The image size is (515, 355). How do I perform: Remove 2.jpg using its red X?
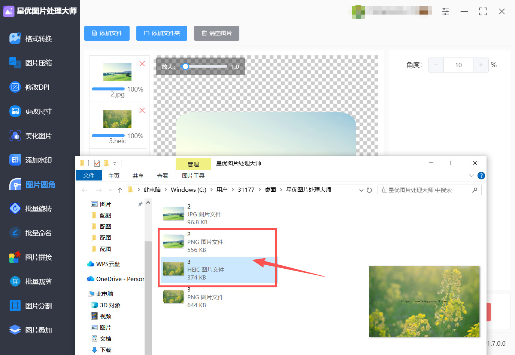142,64
